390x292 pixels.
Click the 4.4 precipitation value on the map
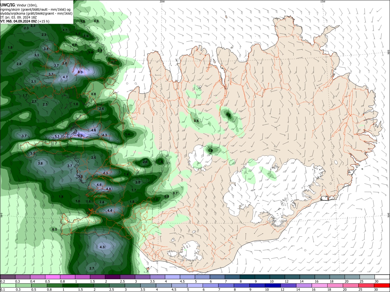(110, 210)
